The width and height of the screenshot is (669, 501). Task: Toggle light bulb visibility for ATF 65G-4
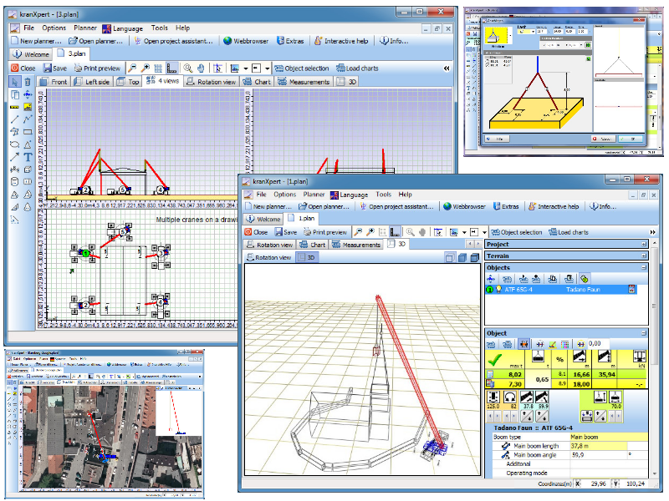tap(498, 289)
